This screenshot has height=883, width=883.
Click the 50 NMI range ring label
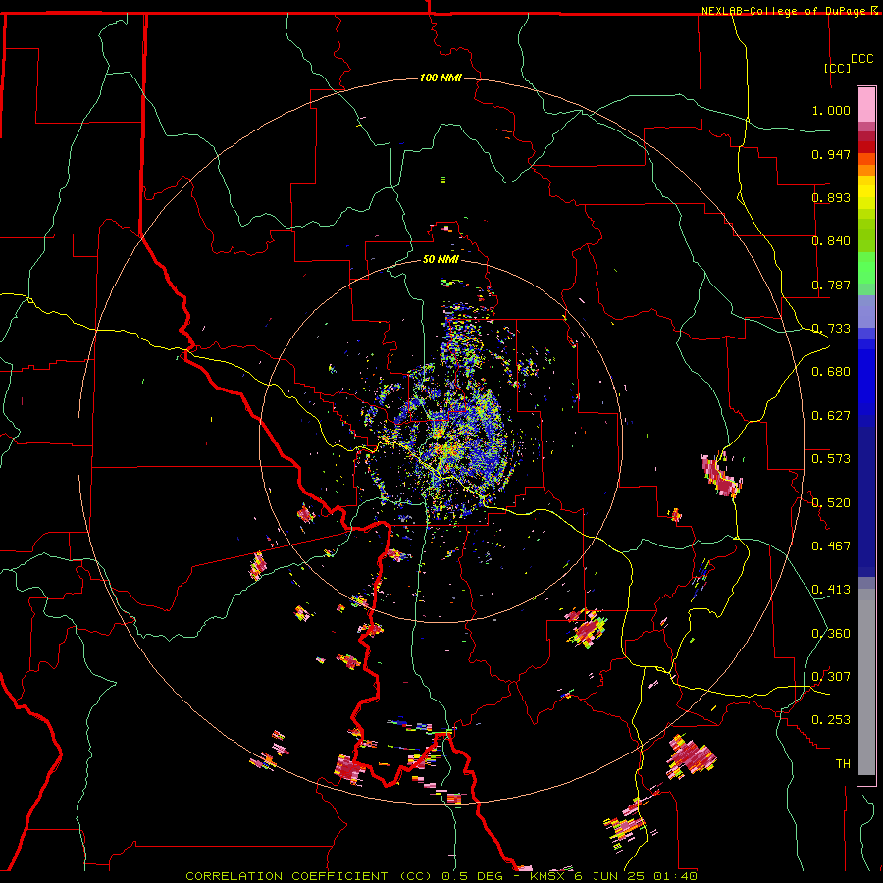click(441, 259)
